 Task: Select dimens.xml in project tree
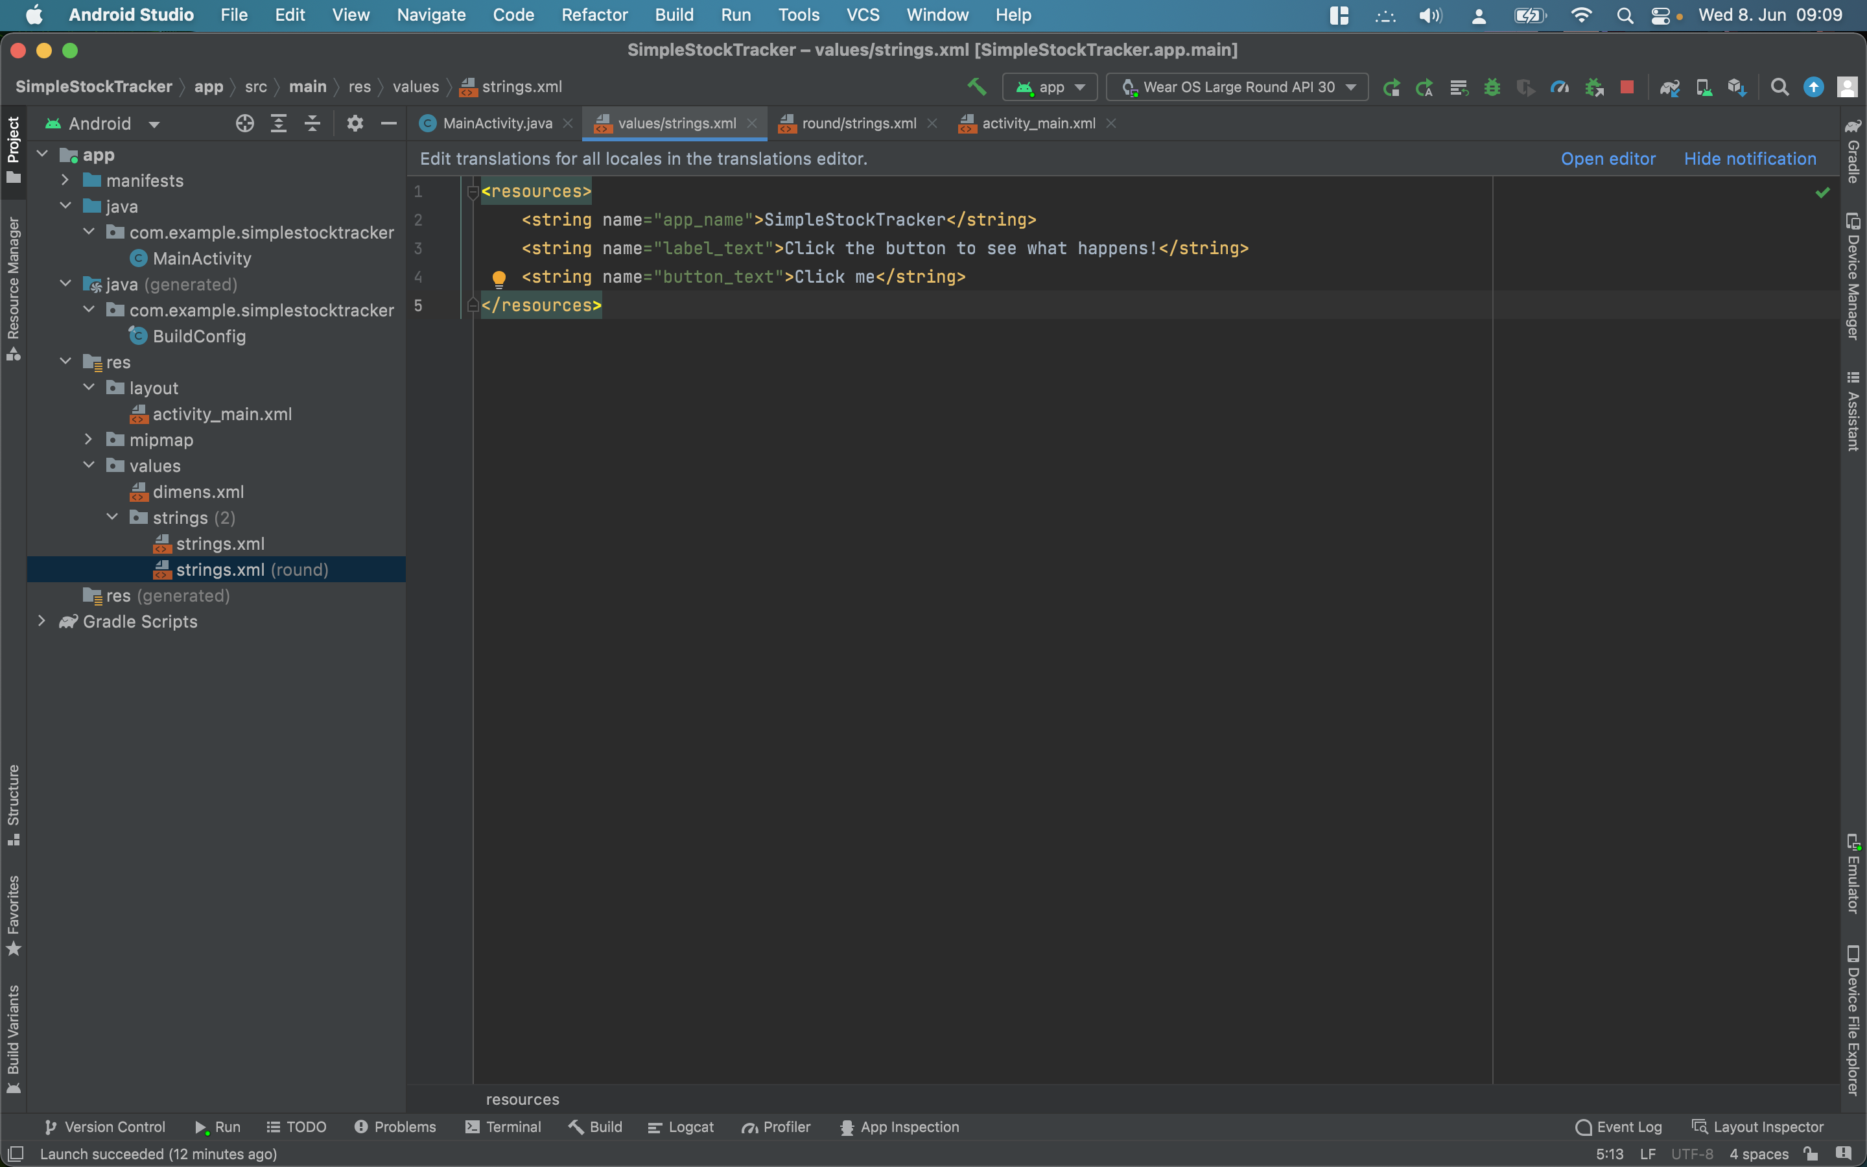point(198,491)
